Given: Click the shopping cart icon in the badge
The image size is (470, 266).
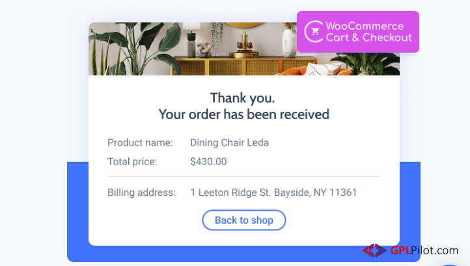Looking at the screenshot, I should (315, 31).
